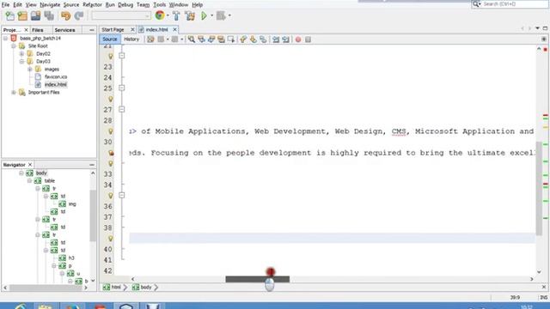Open the File menu
The height and width of the screenshot is (309, 550).
(x=6, y=5)
